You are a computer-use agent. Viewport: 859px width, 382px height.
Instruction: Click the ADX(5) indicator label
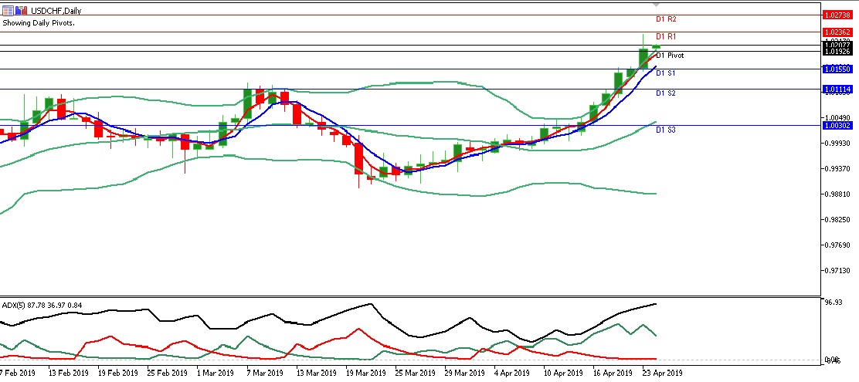coord(42,304)
